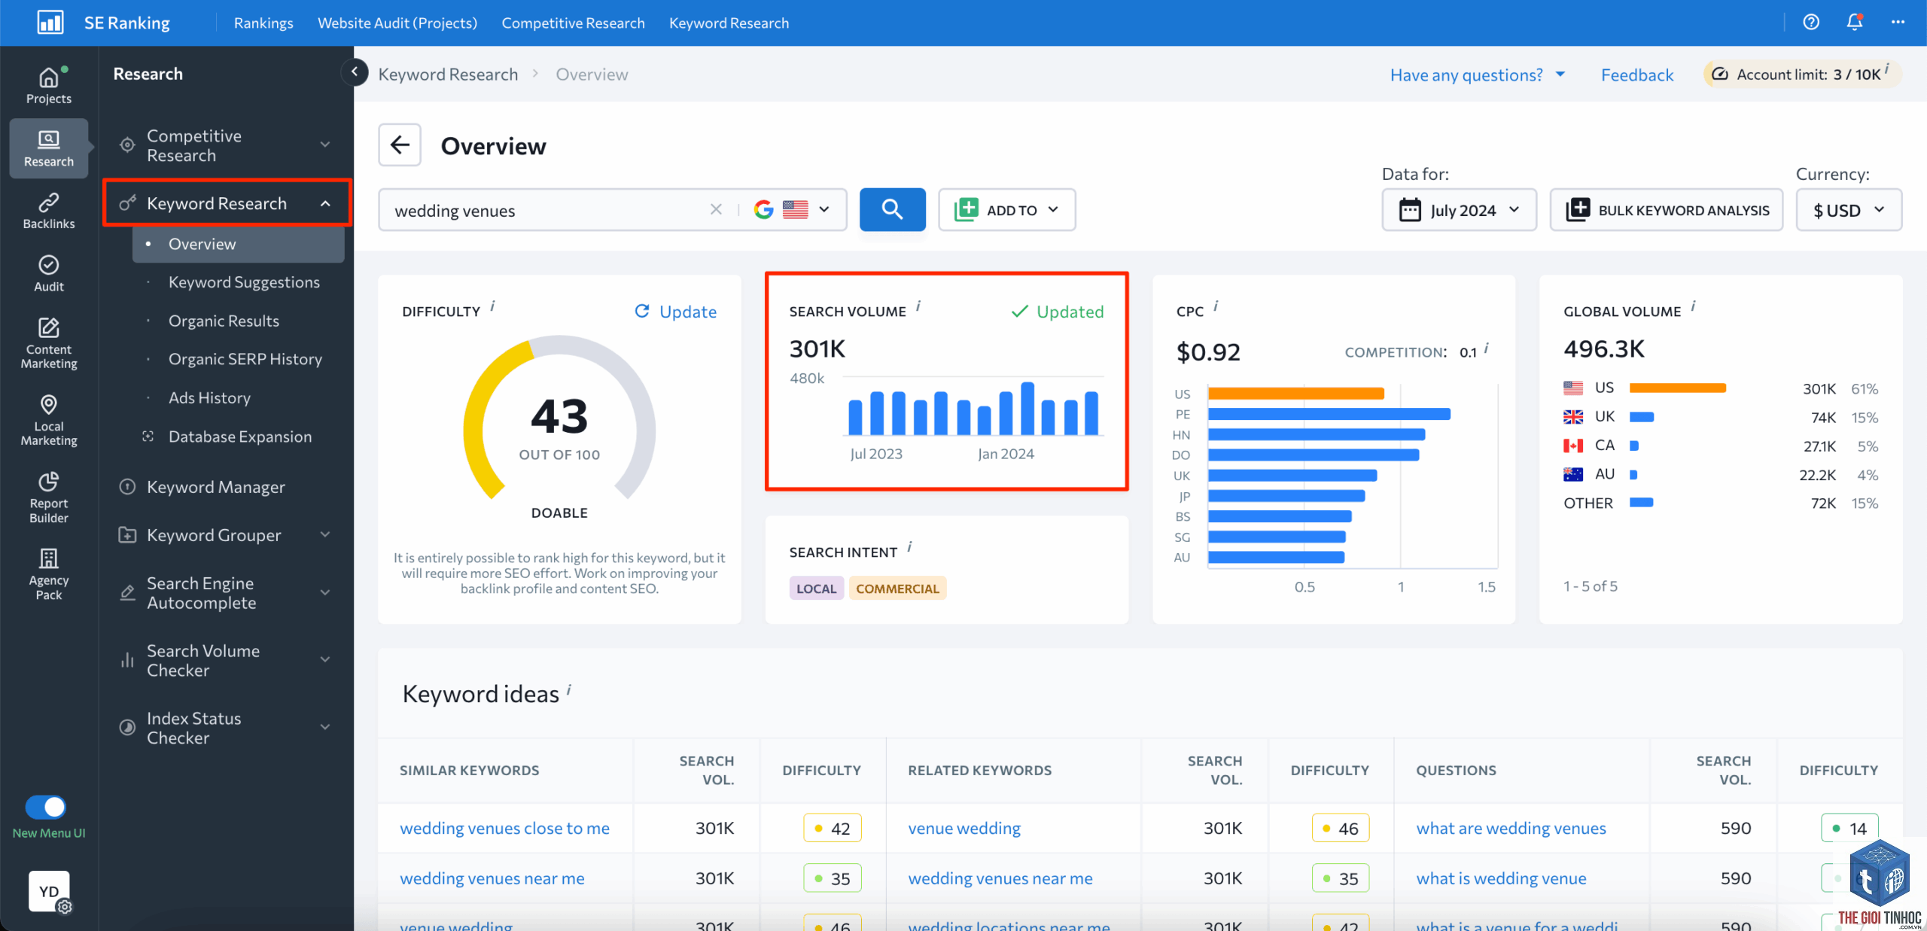Screen dimensions: 1927x931
Task: Click the back arrow beside Overview
Action: (x=400, y=145)
